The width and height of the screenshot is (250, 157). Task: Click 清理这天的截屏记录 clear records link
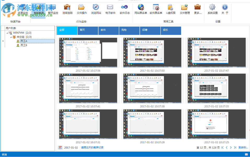click(x=92, y=147)
